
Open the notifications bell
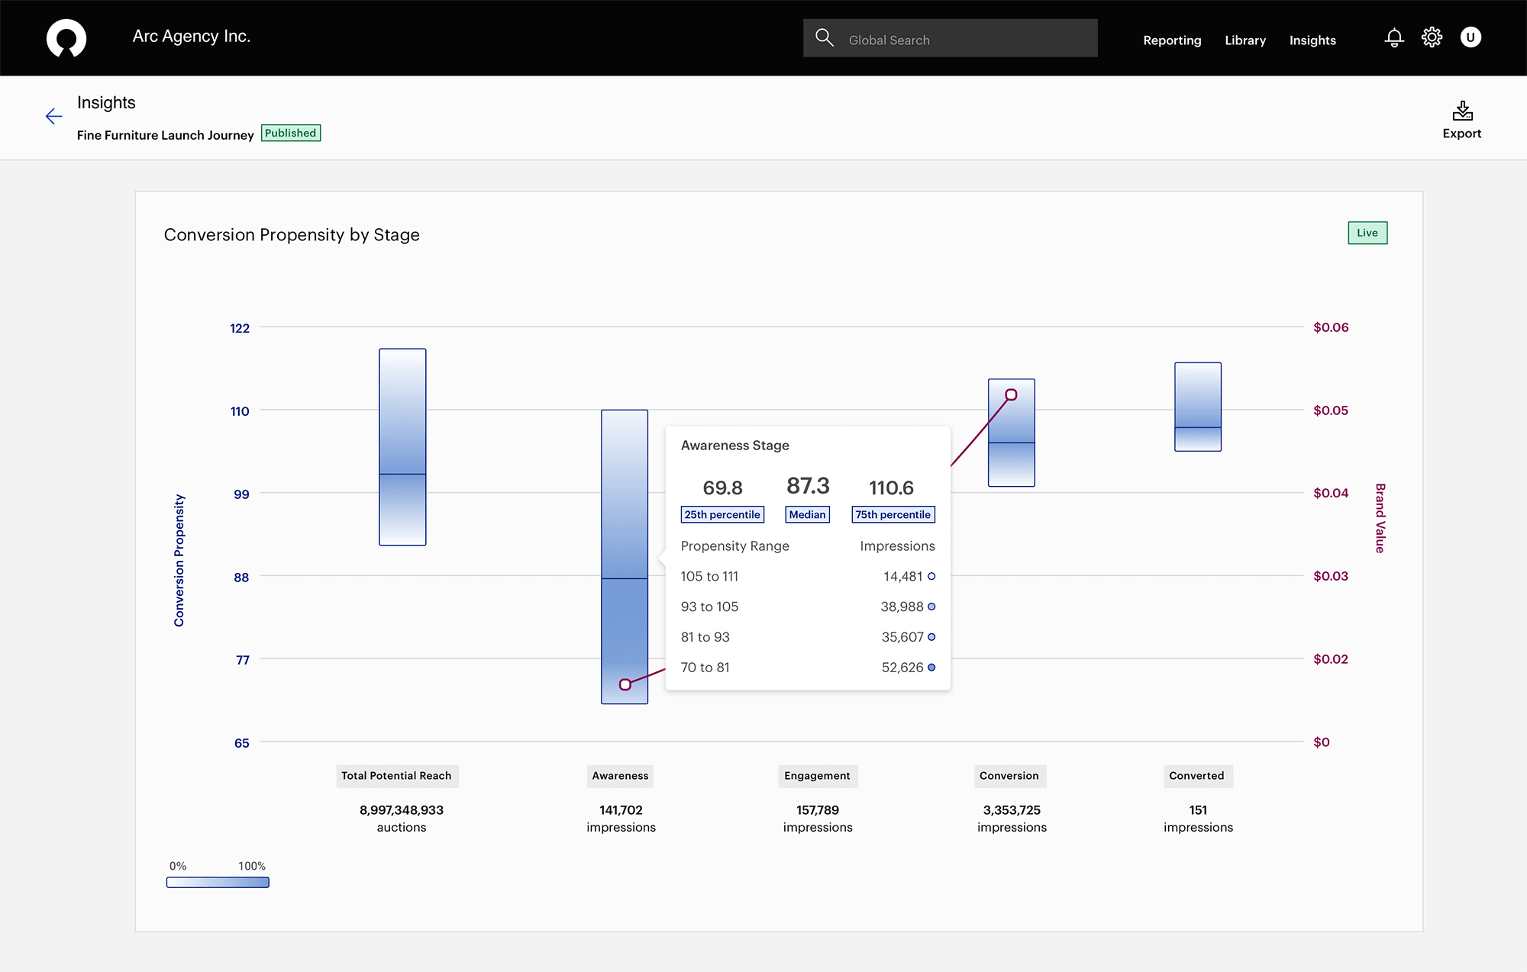click(1394, 37)
